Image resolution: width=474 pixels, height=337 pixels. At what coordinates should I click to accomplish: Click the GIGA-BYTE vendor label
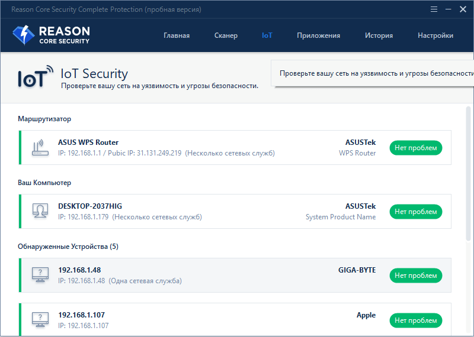357,270
